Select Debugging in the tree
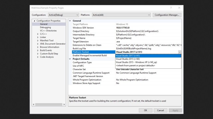This screenshot has height=119, width=213. coord(45,27)
